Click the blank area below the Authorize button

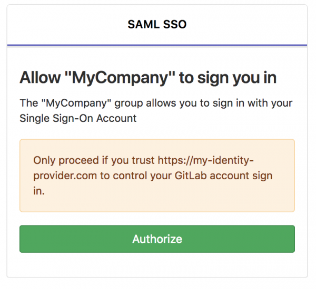pyautogui.click(x=157, y=265)
